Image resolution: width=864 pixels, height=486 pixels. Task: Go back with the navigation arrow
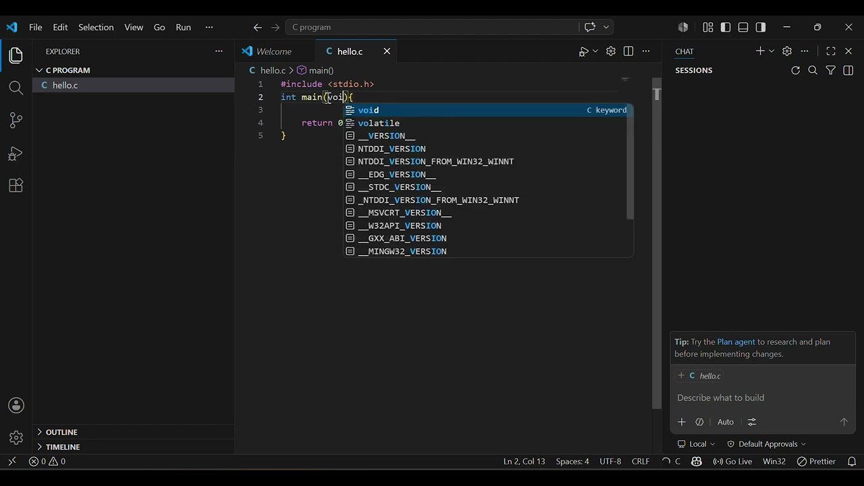(257, 27)
